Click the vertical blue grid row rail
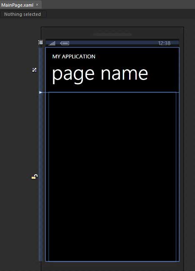This screenshot has height=271, width=195. pos(40,154)
